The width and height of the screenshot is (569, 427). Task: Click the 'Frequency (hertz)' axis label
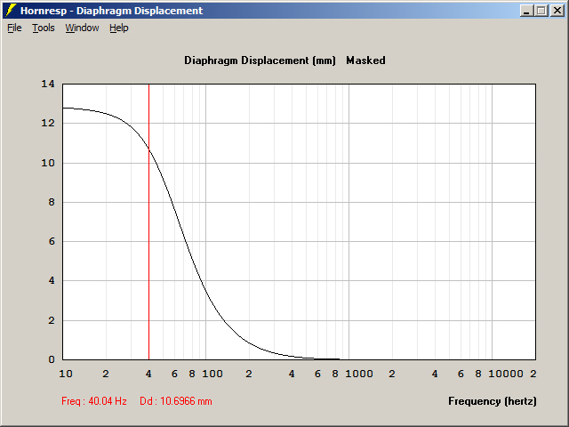(x=493, y=401)
